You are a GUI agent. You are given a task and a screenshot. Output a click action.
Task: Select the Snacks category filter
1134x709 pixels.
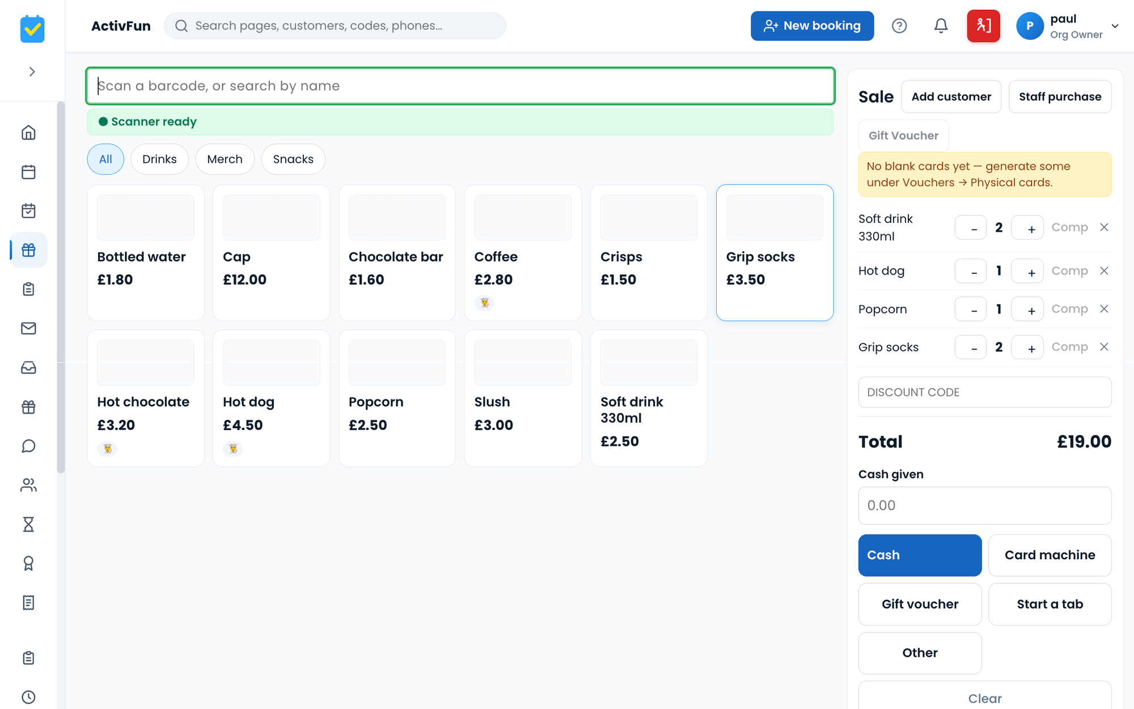click(293, 159)
